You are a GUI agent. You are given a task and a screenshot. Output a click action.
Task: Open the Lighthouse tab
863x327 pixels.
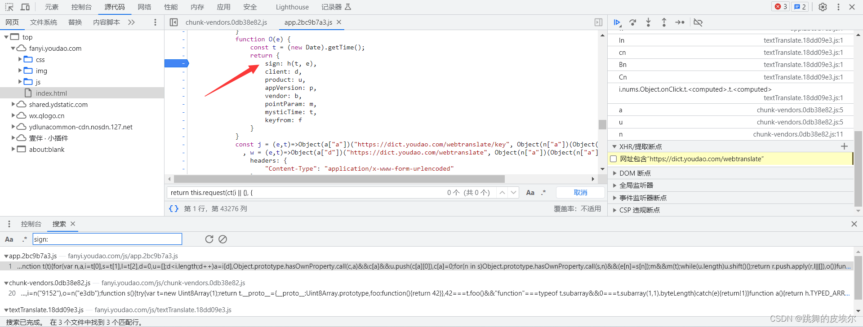[292, 7]
